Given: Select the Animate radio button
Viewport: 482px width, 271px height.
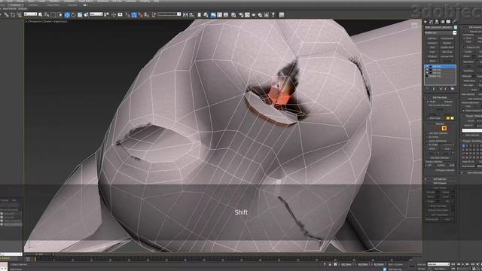Looking at the screenshot, I should 443,102.
